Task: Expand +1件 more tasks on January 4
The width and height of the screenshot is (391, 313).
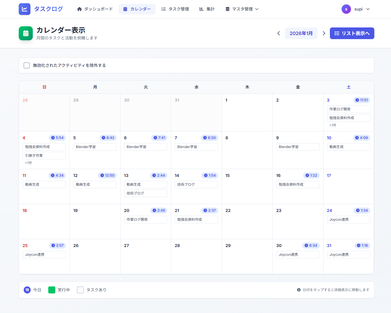Action: pos(29,163)
